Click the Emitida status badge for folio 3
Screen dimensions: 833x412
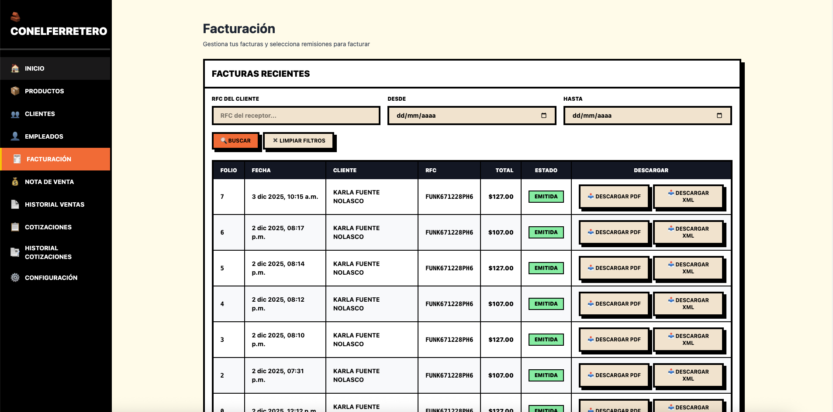click(x=546, y=340)
